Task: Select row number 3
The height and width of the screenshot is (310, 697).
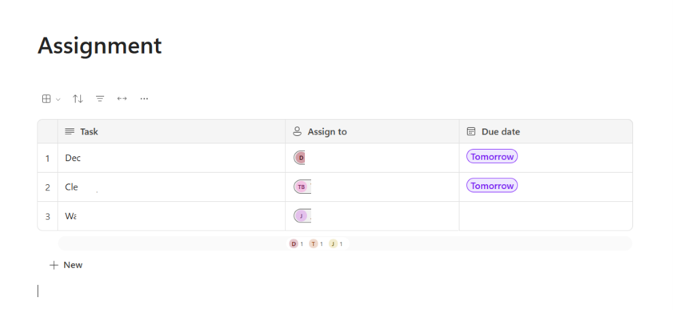Action: (48, 217)
